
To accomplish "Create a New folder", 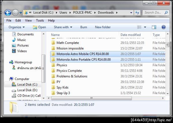I will 103,27.
